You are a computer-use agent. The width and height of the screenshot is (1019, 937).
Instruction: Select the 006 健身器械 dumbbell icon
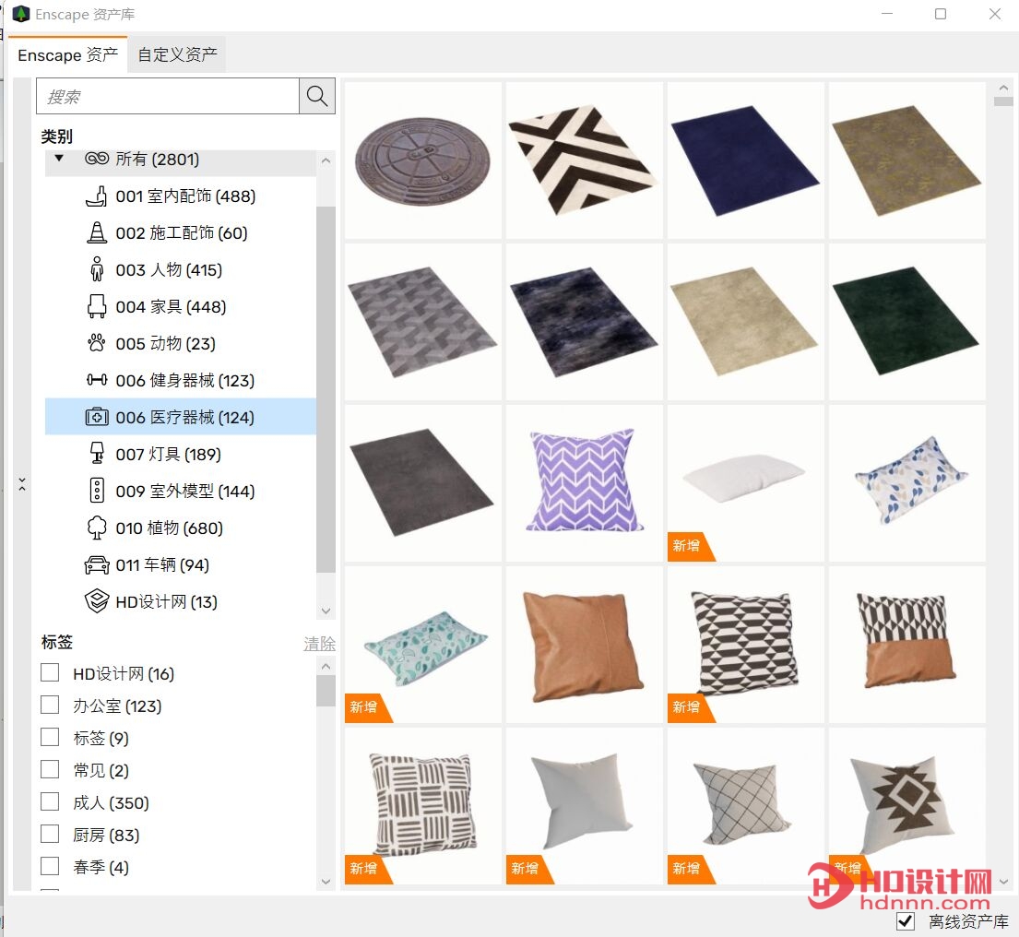(97, 379)
